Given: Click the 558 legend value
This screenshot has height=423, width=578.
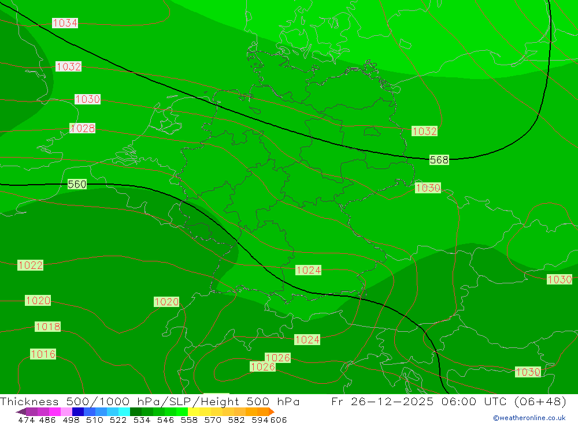Looking at the screenshot, I should 189,420.
